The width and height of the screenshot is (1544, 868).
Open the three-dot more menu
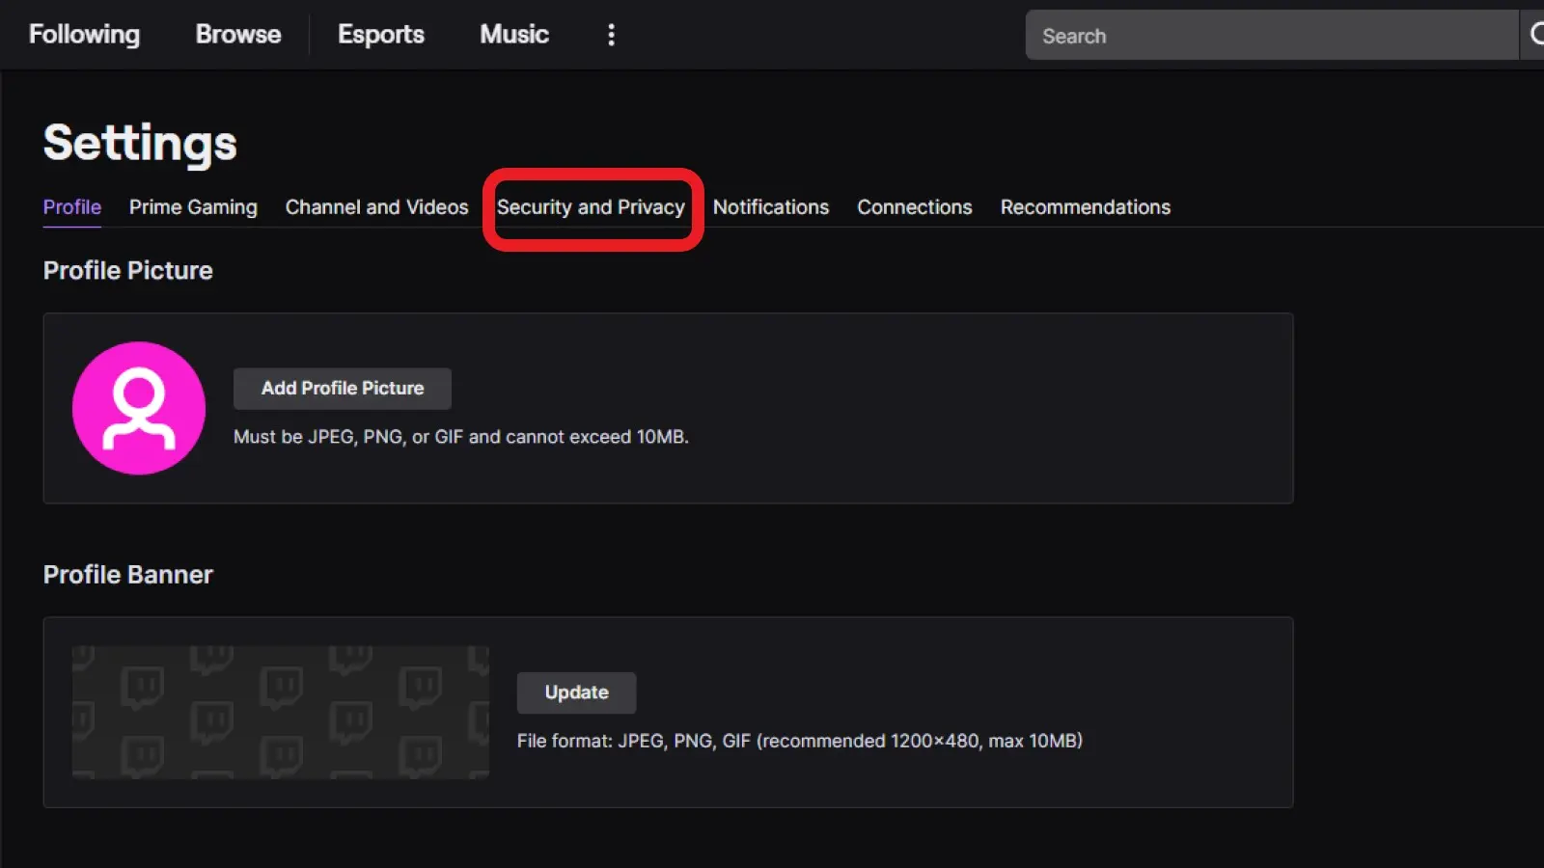click(611, 35)
